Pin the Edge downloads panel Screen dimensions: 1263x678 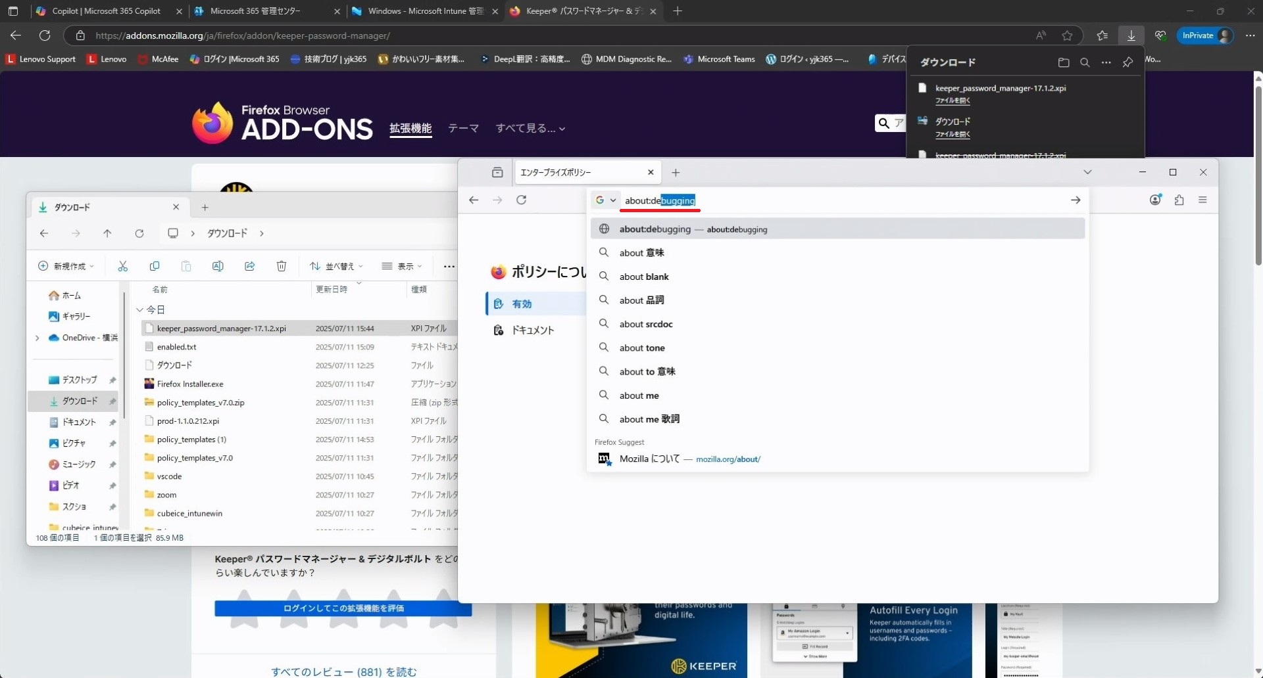pos(1127,62)
